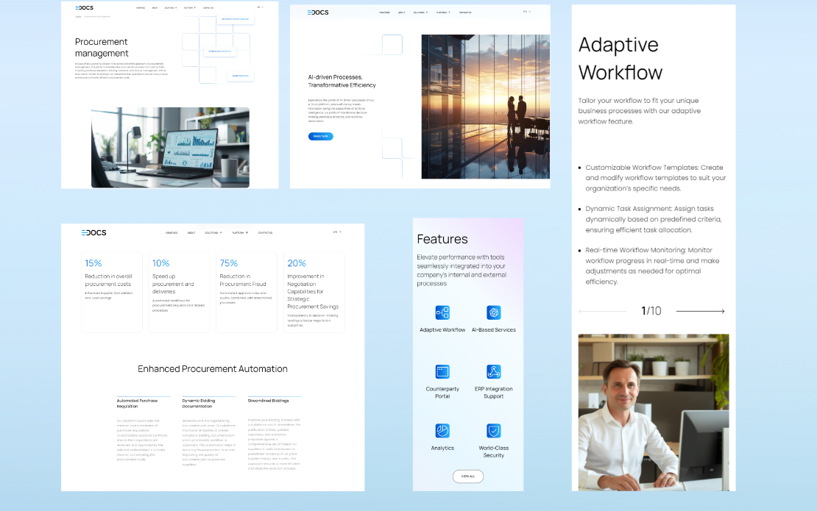This screenshot has width=817, height=511.
Task: Open Homepage in the statistics page navigation
Action: pos(171,232)
